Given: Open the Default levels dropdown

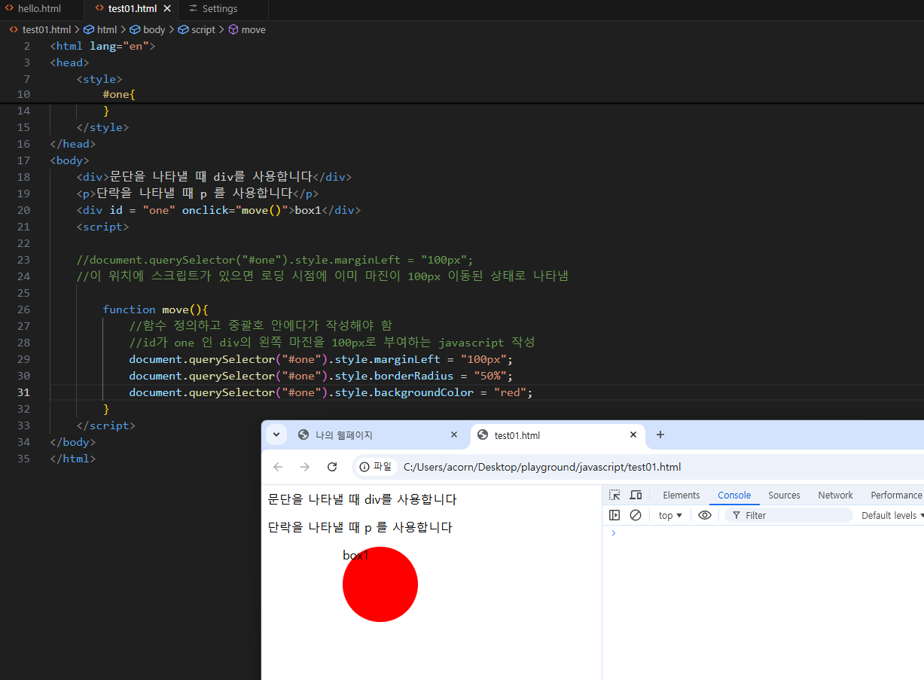Looking at the screenshot, I should pyautogui.click(x=892, y=515).
